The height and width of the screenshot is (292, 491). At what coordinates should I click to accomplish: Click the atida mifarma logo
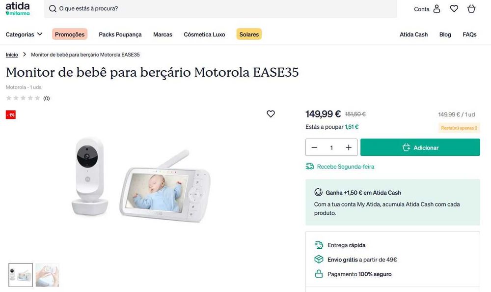pos(18,9)
